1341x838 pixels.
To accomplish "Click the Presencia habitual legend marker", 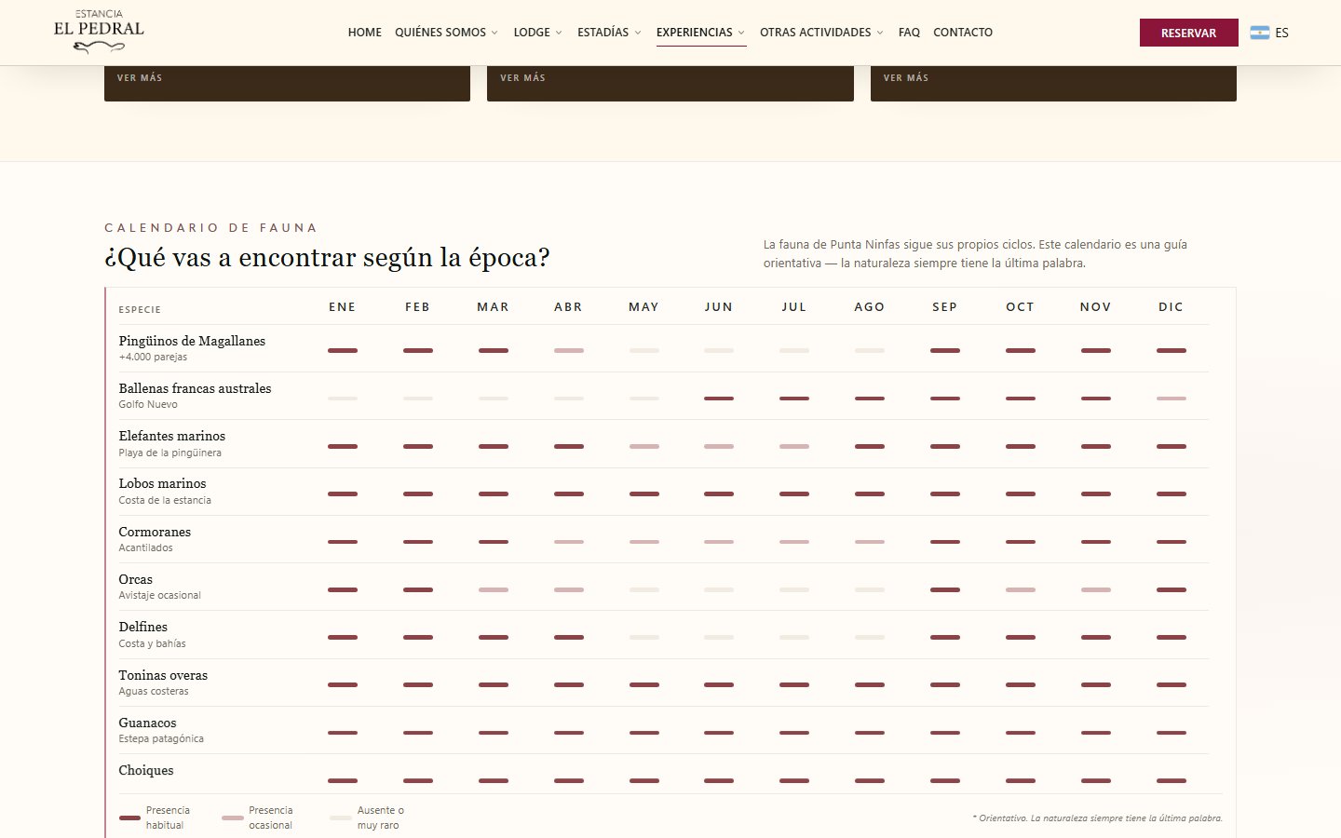I will click(130, 818).
